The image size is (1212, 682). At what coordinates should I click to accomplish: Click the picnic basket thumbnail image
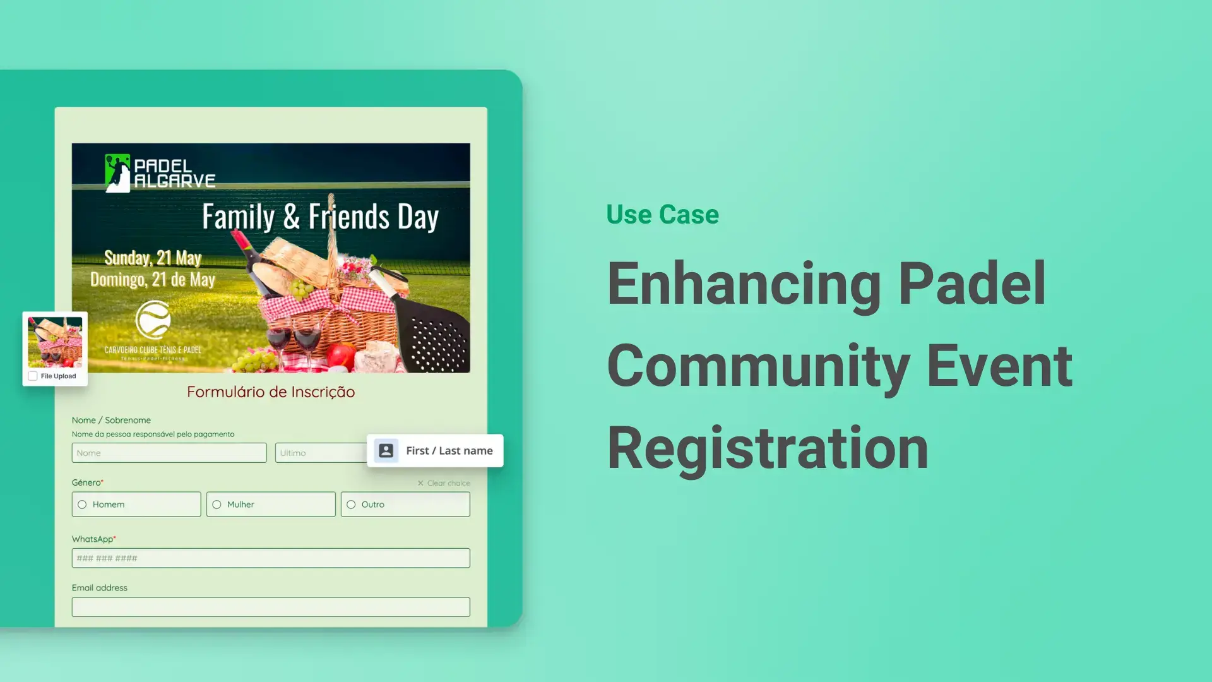(x=54, y=342)
